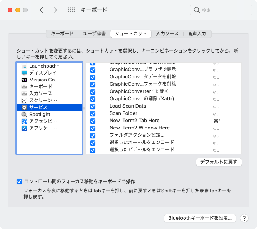Toggle Load Scan Data checkbox
Image resolution: width=257 pixels, height=229 pixels.
click(x=93, y=106)
